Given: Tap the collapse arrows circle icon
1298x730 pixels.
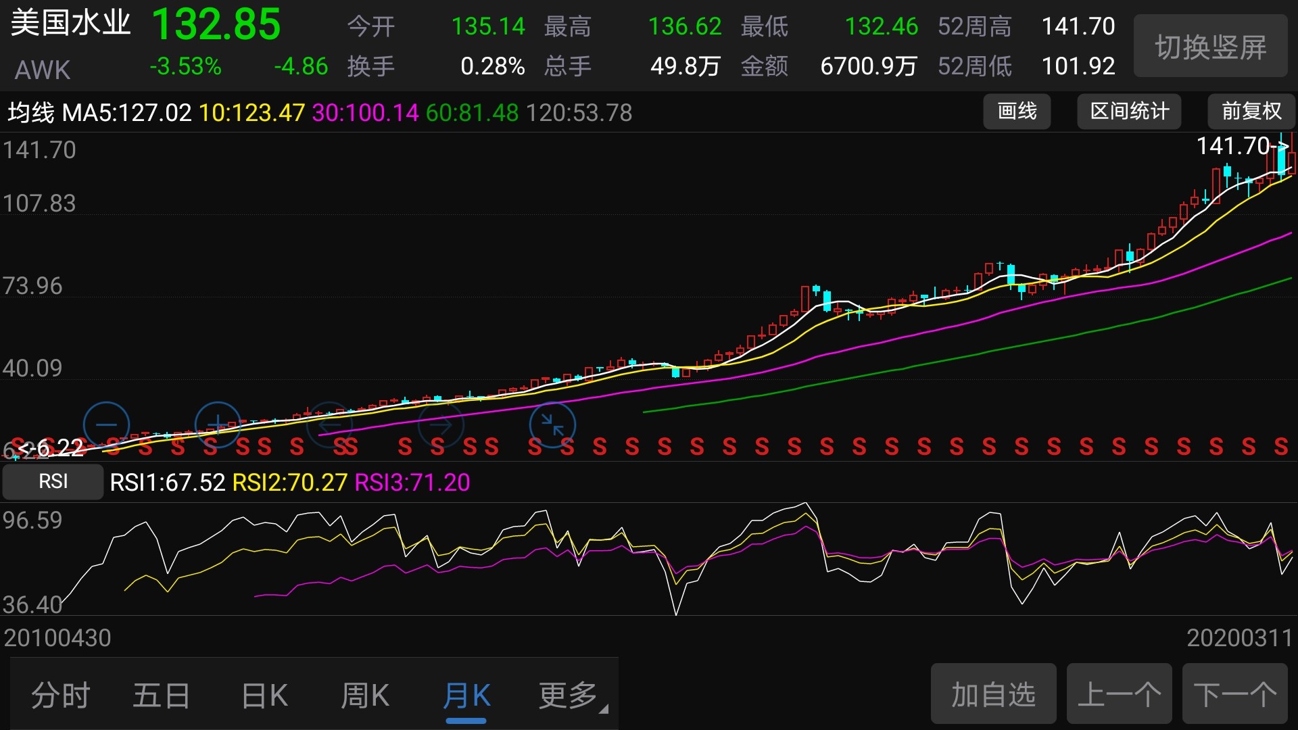Looking at the screenshot, I should (552, 424).
